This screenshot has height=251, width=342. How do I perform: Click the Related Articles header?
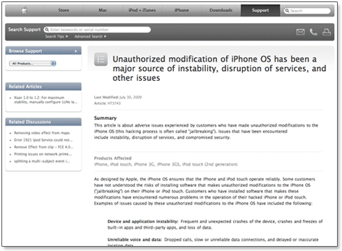(43, 86)
